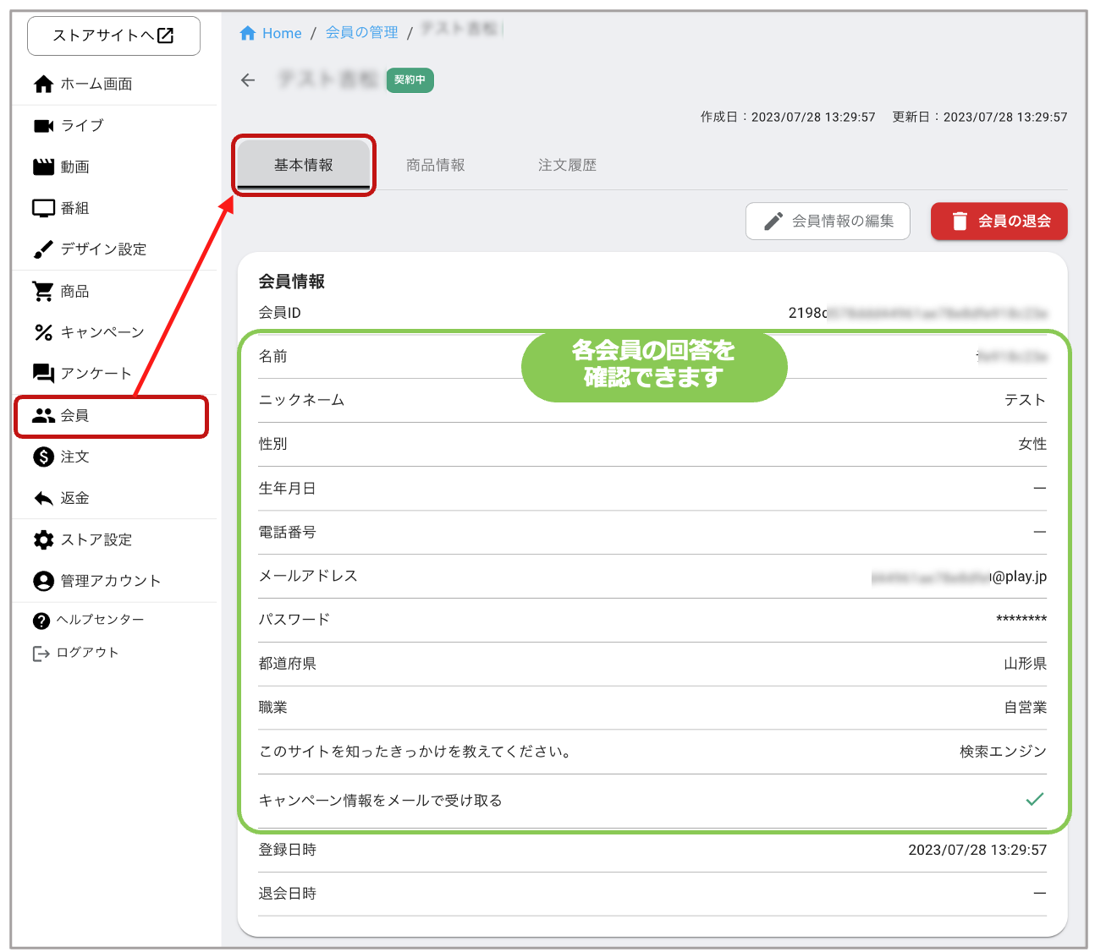
Task: Follow the Home breadcrumb link
Action: coord(282,33)
